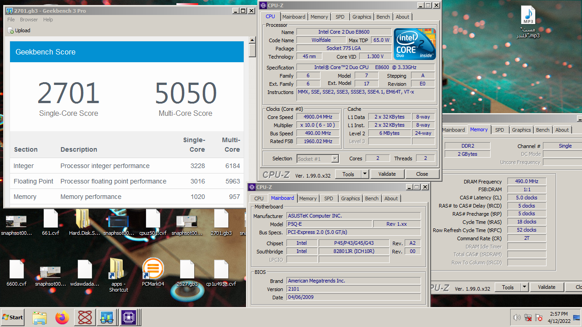
Task: Open the Browser menu in Geekbench
Action: 29,20
